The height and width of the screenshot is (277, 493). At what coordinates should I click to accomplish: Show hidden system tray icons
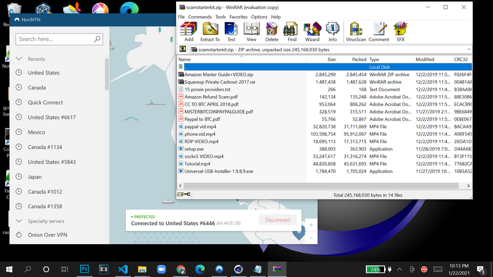399,269
